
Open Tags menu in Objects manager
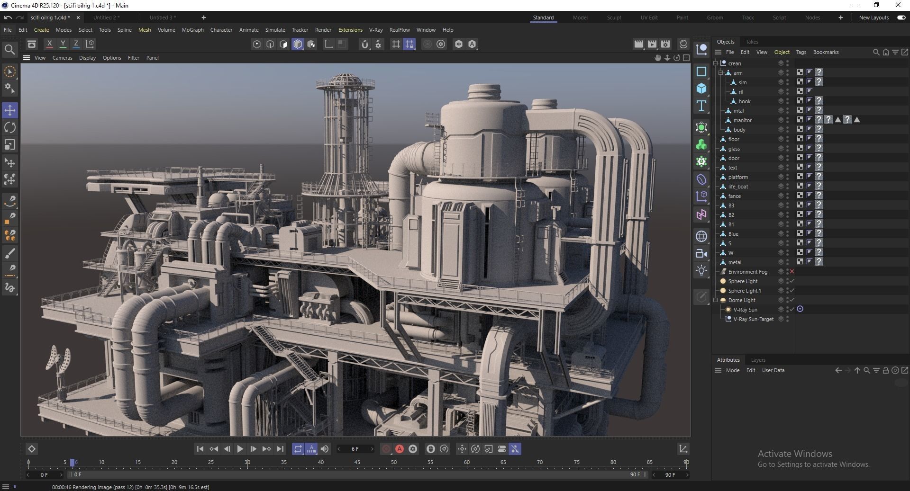pyautogui.click(x=801, y=52)
